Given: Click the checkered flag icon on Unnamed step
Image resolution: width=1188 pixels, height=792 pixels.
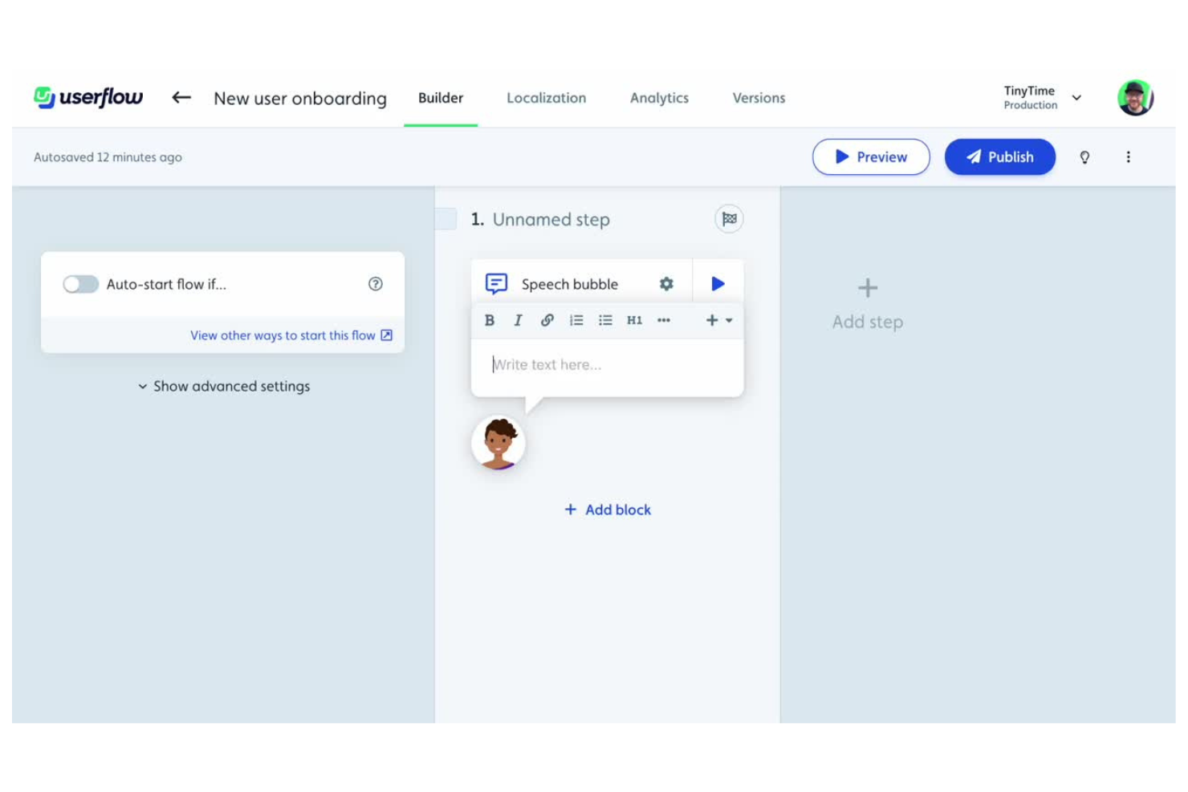Looking at the screenshot, I should [728, 218].
